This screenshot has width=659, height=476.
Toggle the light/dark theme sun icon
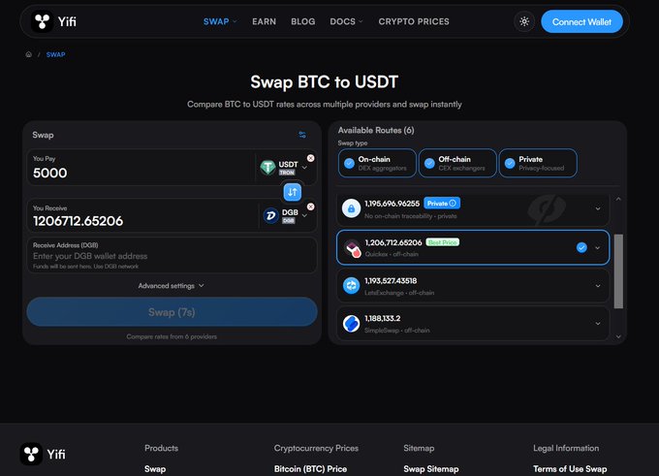point(524,21)
